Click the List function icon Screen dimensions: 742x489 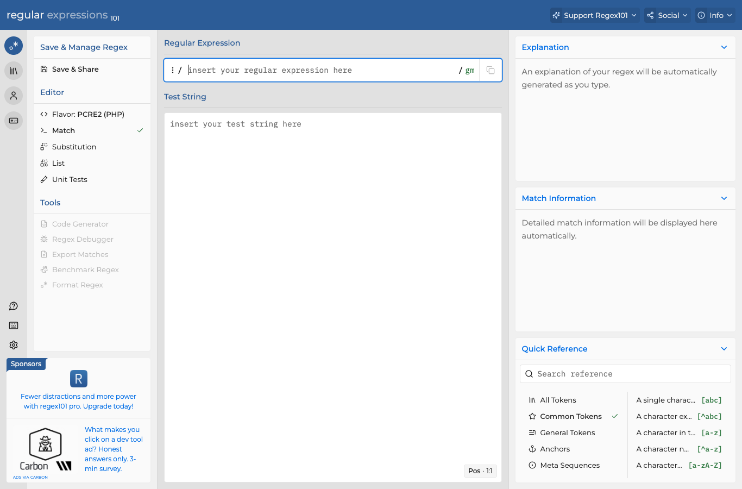click(44, 163)
